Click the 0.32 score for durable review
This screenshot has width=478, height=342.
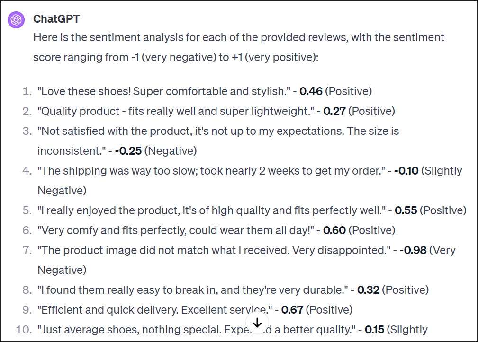coord(368,290)
